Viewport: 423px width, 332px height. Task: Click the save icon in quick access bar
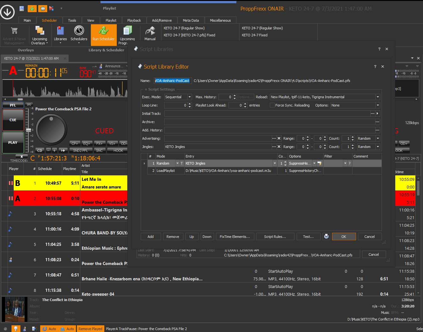pos(22,9)
